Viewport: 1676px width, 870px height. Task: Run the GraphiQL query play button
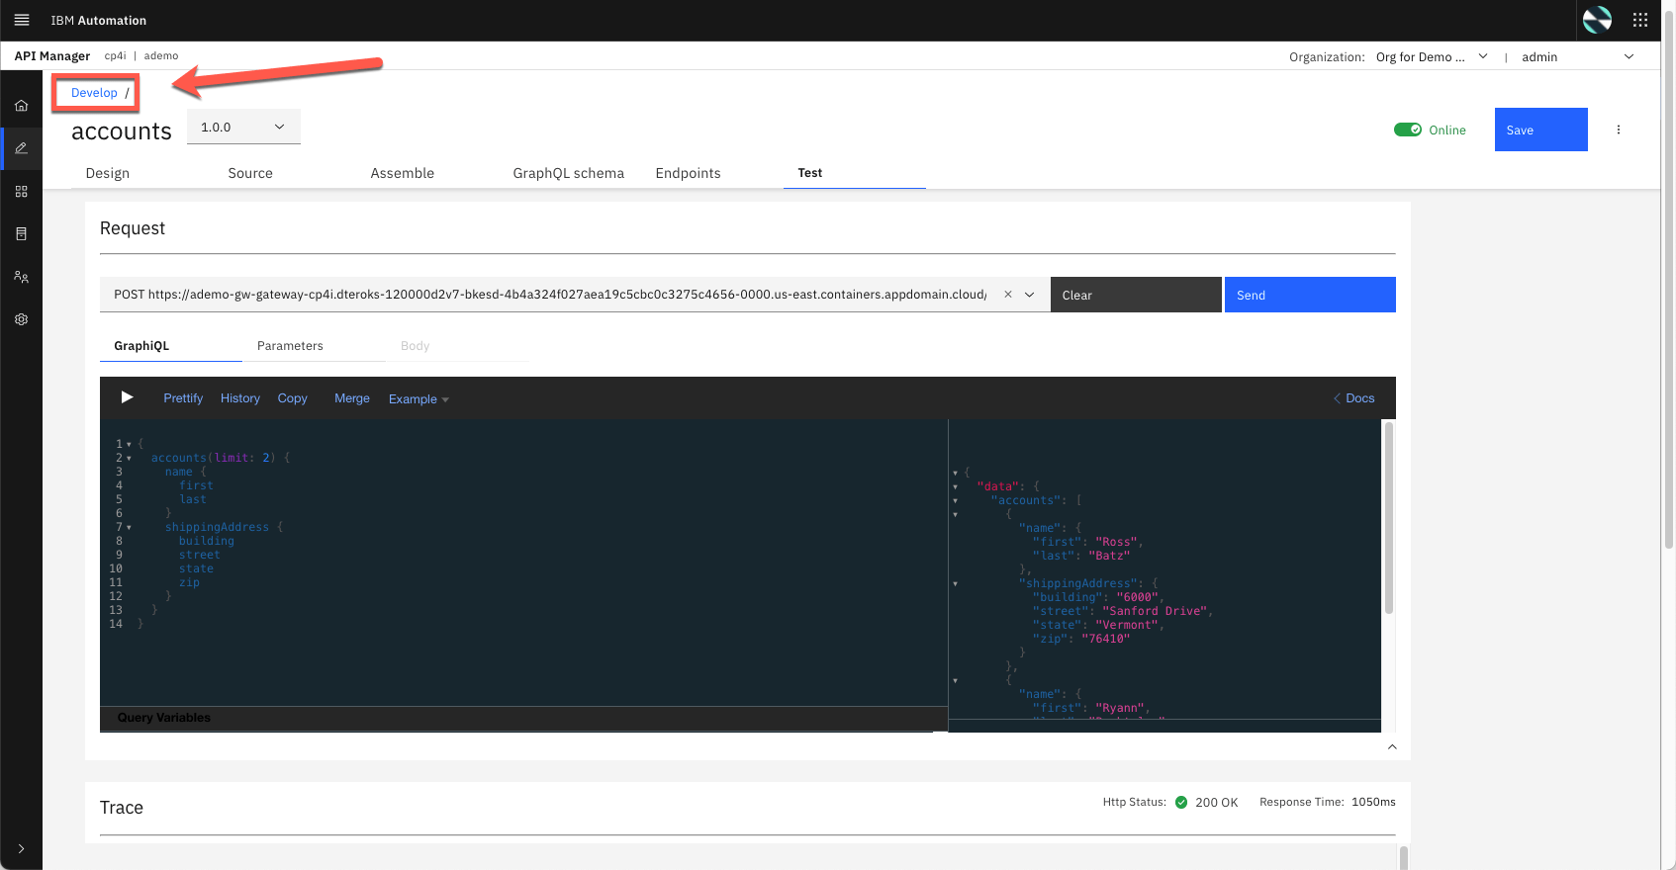coord(127,397)
